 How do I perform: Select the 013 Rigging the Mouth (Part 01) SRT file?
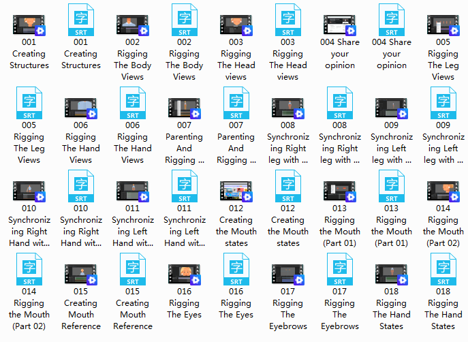pos(392,186)
